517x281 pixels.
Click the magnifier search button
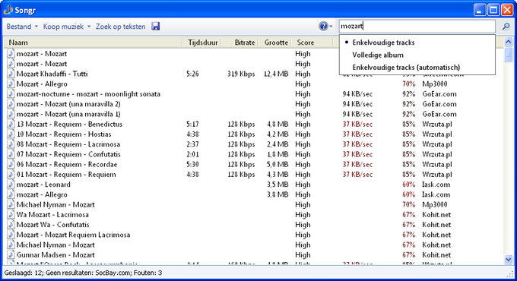506,27
